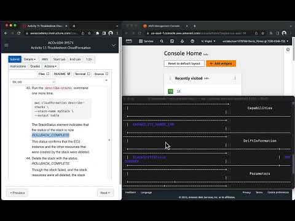Open the en_us language selector
Viewport: 295px width, 221px height.
pyautogui.click(x=33, y=82)
